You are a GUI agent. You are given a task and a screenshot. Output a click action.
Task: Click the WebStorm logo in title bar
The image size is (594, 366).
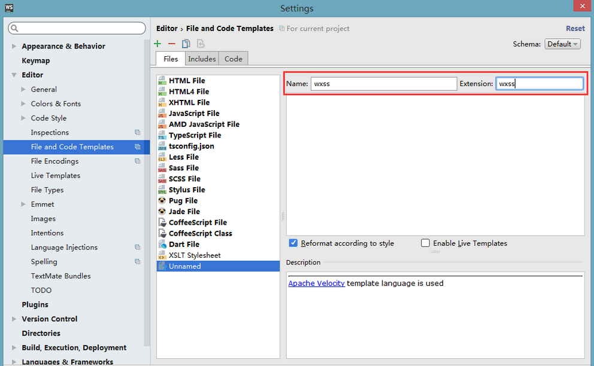click(9, 8)
